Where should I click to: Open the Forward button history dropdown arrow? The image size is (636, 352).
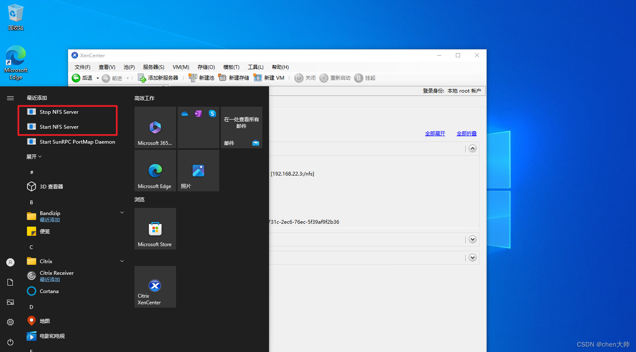tap(127, 78)
